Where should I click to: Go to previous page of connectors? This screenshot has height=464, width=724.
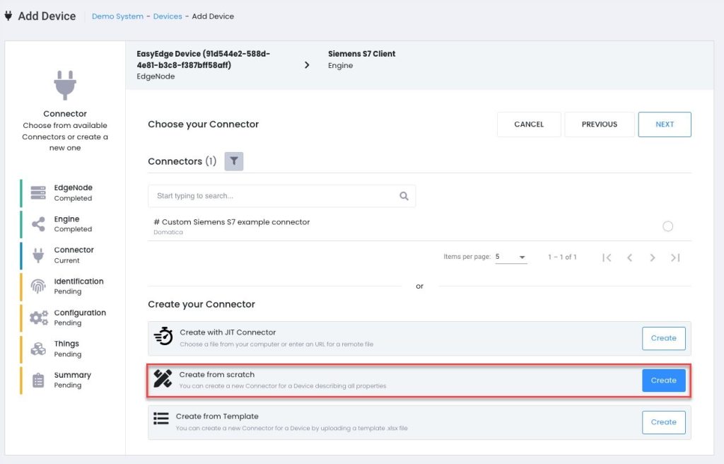(x=629, y=257)
